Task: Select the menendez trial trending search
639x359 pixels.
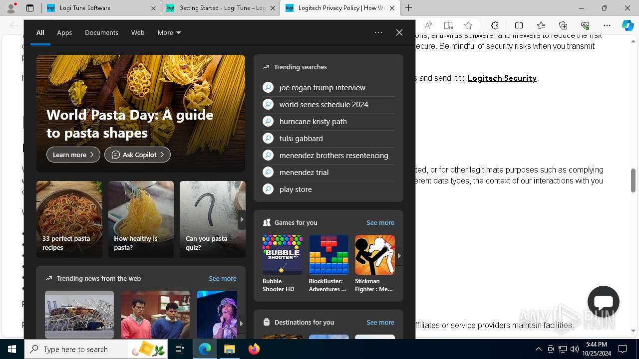Action: (328, 172)
